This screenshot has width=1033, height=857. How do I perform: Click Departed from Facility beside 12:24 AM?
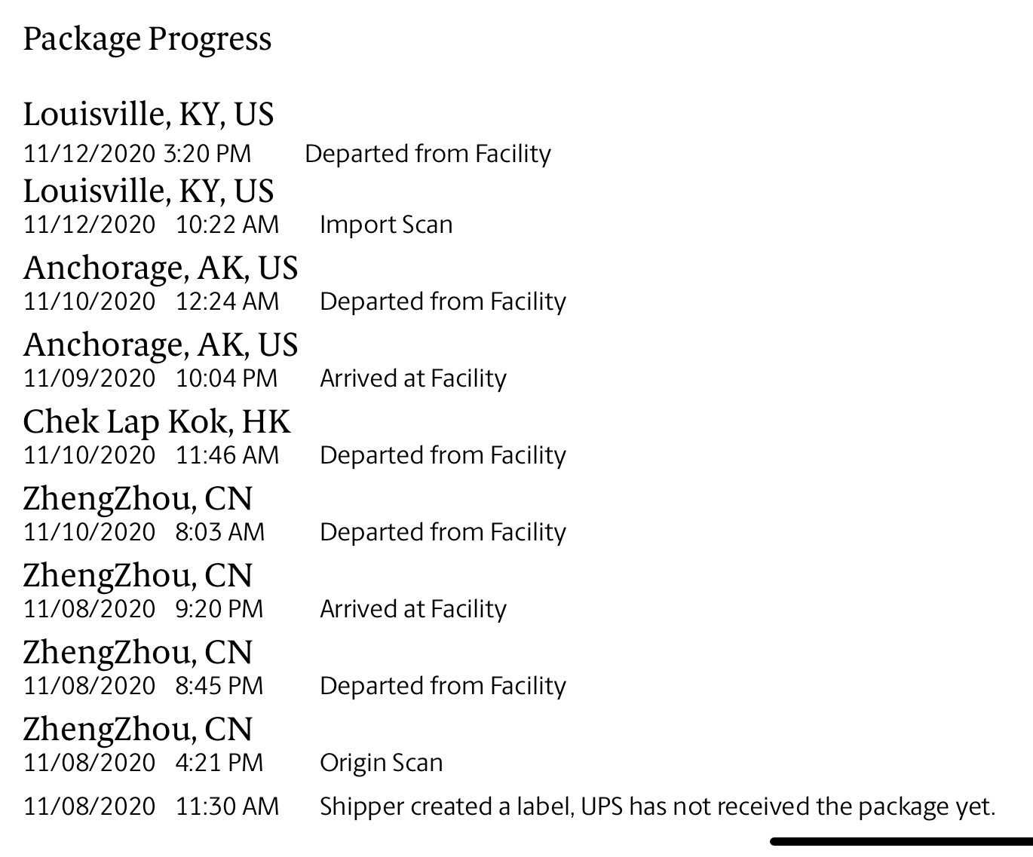(x=443, y=301)
